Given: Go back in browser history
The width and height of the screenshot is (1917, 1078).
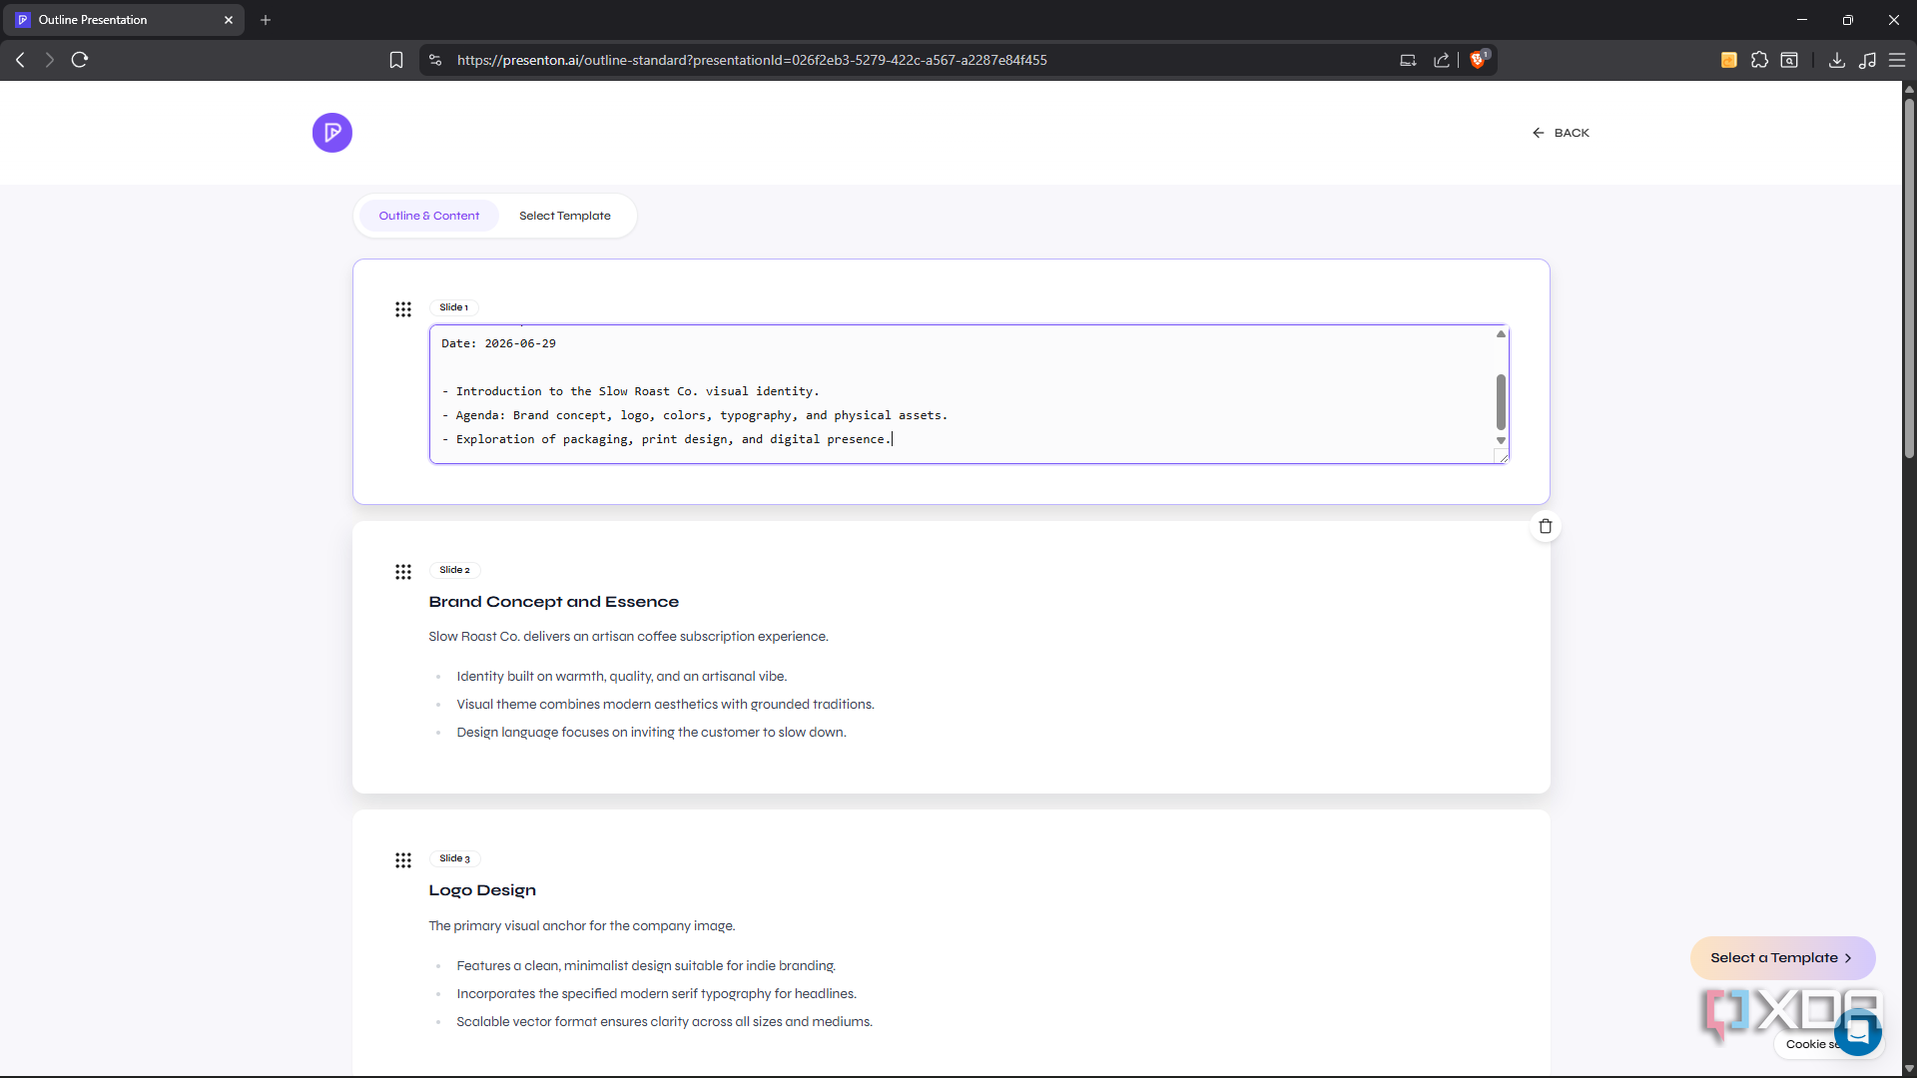Looking at the screenshot, I should tap(20, 60).
